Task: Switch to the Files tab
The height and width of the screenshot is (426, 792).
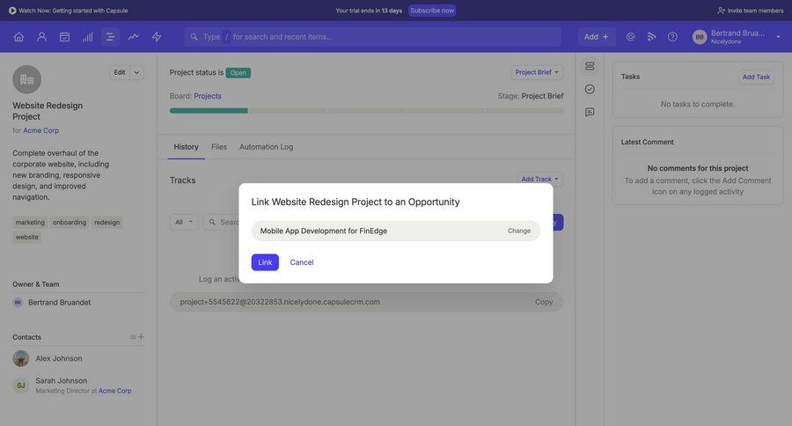Action: pyautogui.click(x=219, y=147)
